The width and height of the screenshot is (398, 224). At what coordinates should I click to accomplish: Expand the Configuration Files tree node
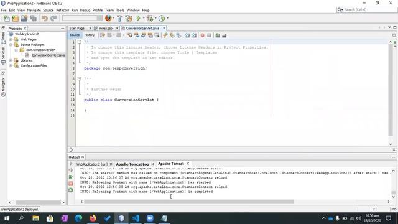pyautogui.click(x=11, y=66)
